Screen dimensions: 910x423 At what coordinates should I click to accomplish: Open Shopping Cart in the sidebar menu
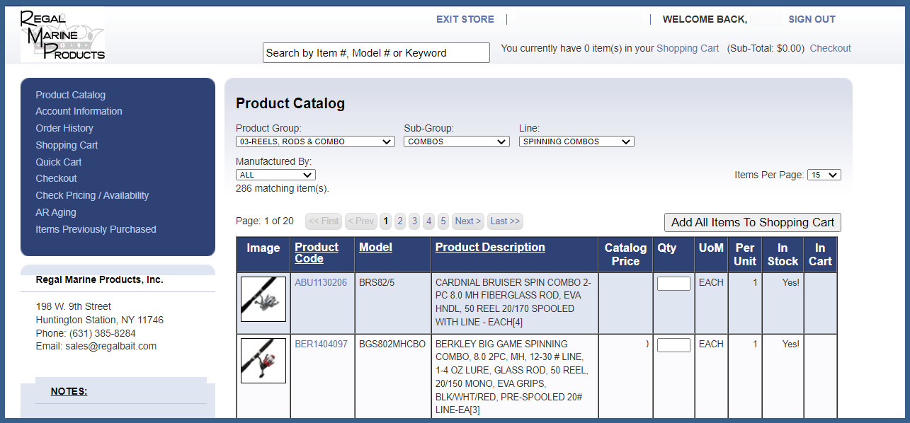point(67,145)
